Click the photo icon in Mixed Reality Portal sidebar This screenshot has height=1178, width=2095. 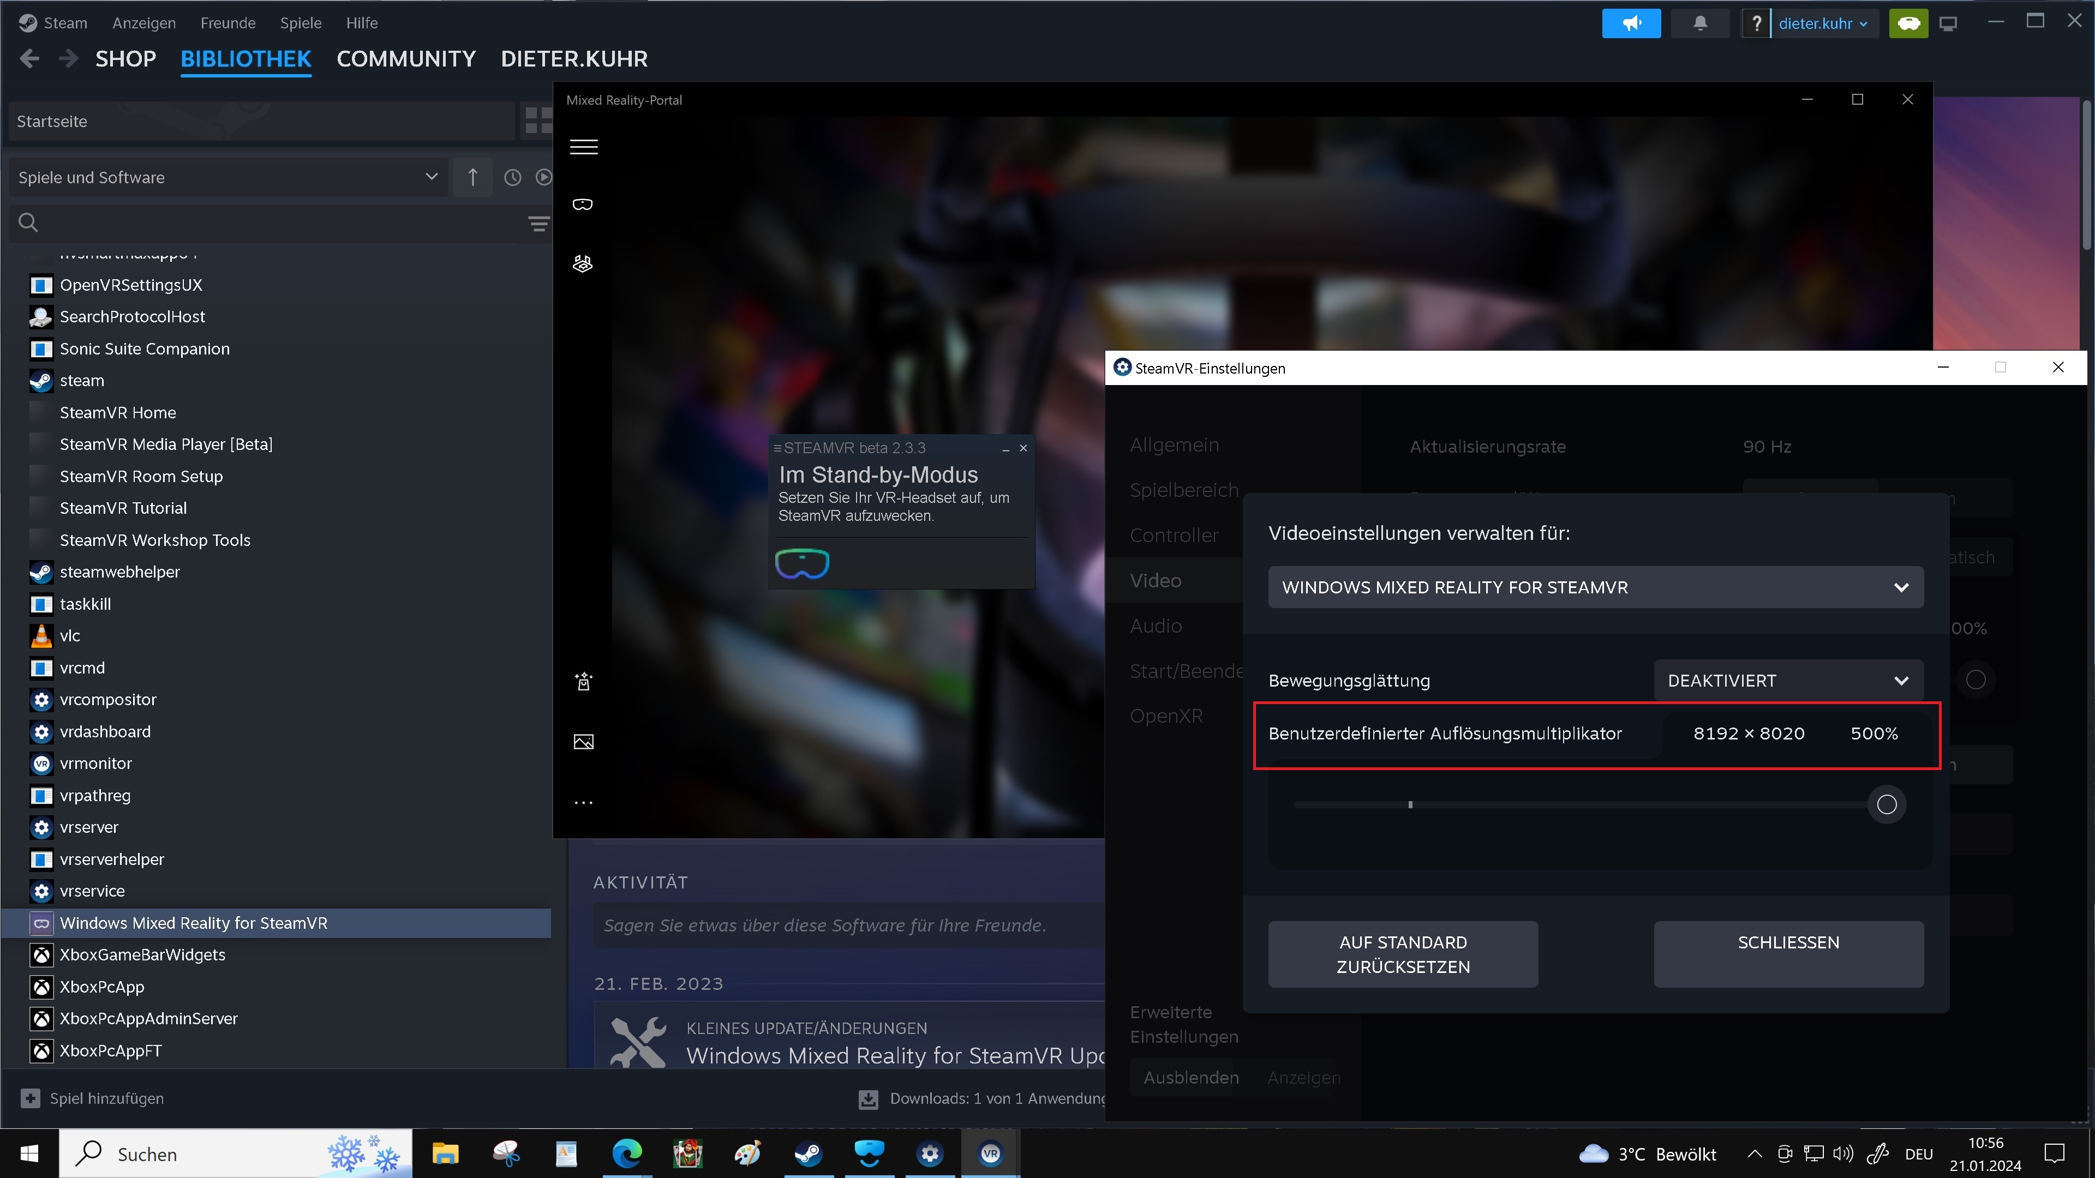583,742
